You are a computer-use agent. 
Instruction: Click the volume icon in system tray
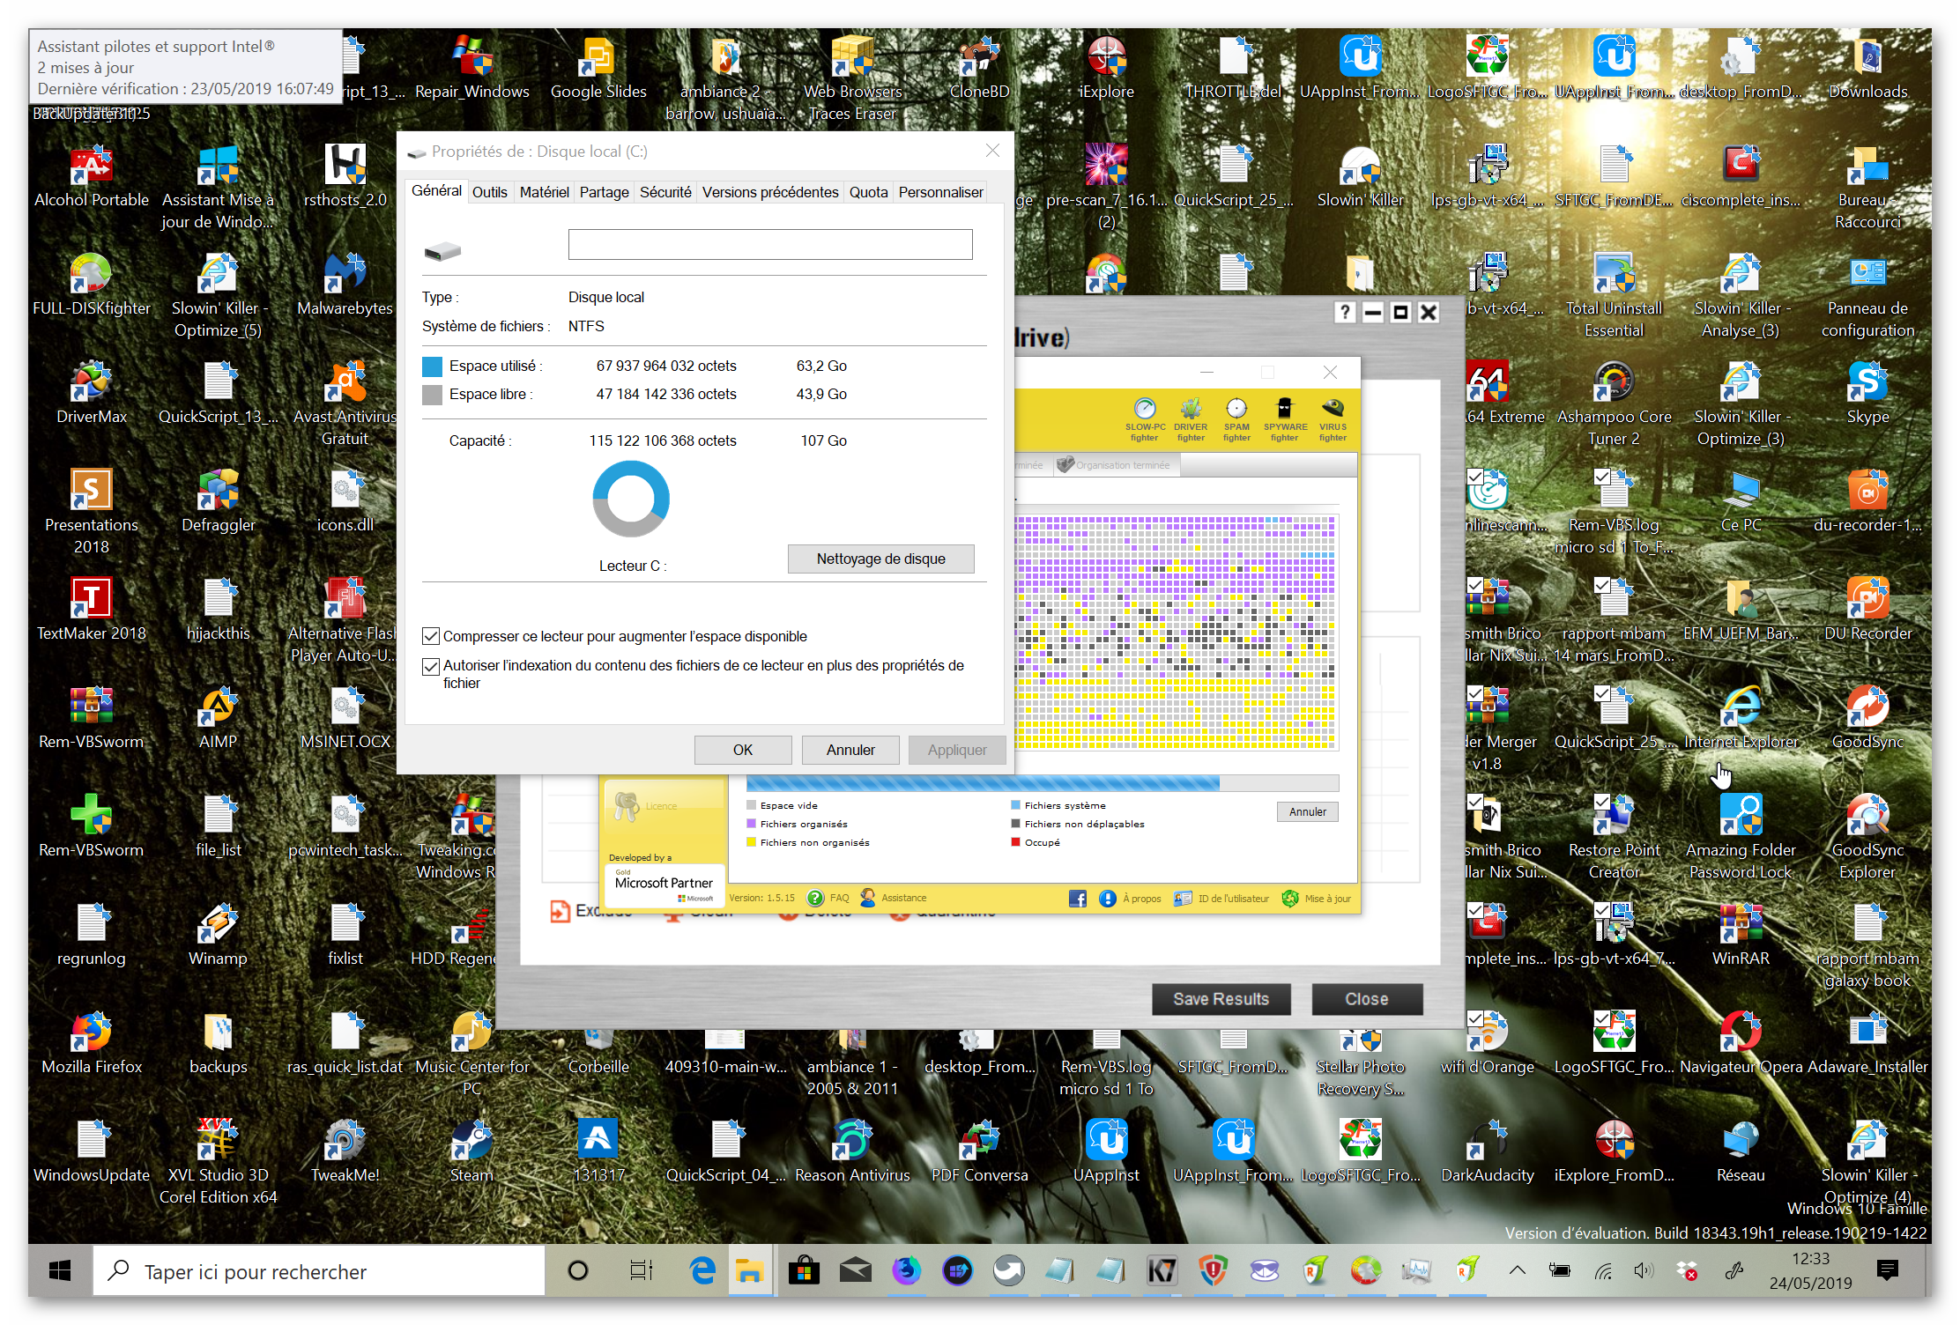point(1644,1270)
